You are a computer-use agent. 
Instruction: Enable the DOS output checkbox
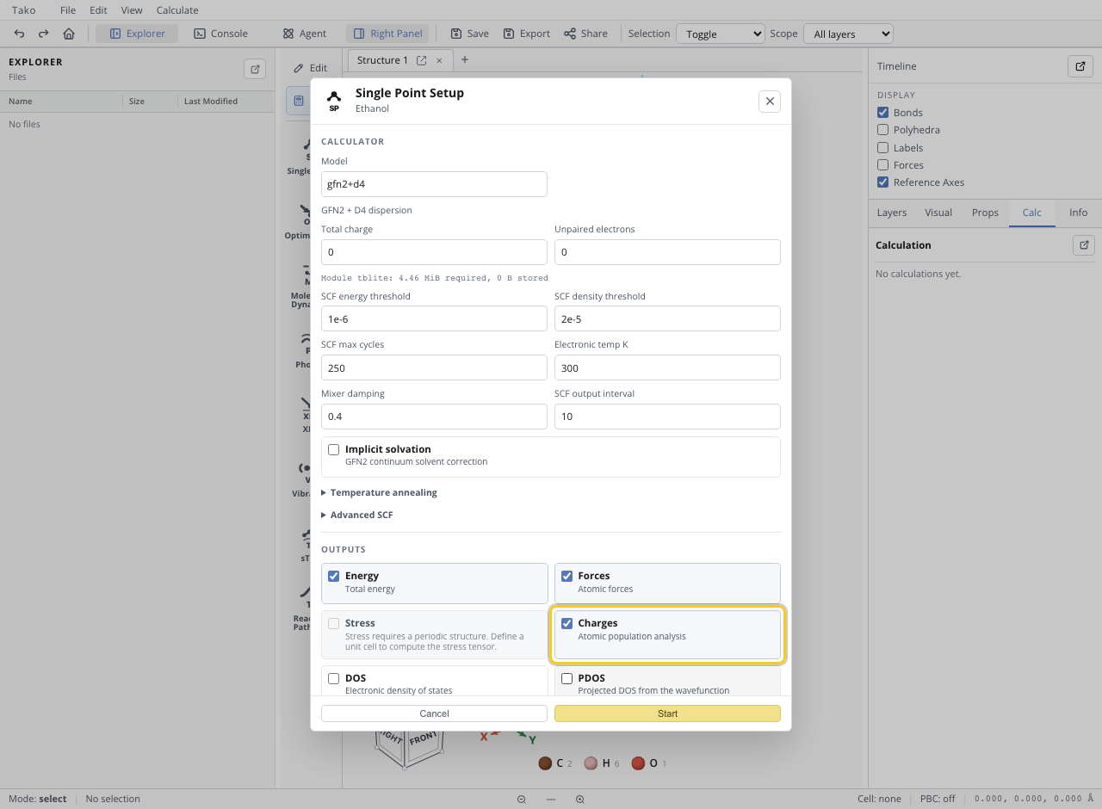334,678
